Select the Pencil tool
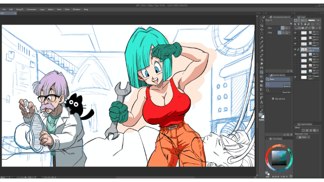 click(x=262, y=51)
